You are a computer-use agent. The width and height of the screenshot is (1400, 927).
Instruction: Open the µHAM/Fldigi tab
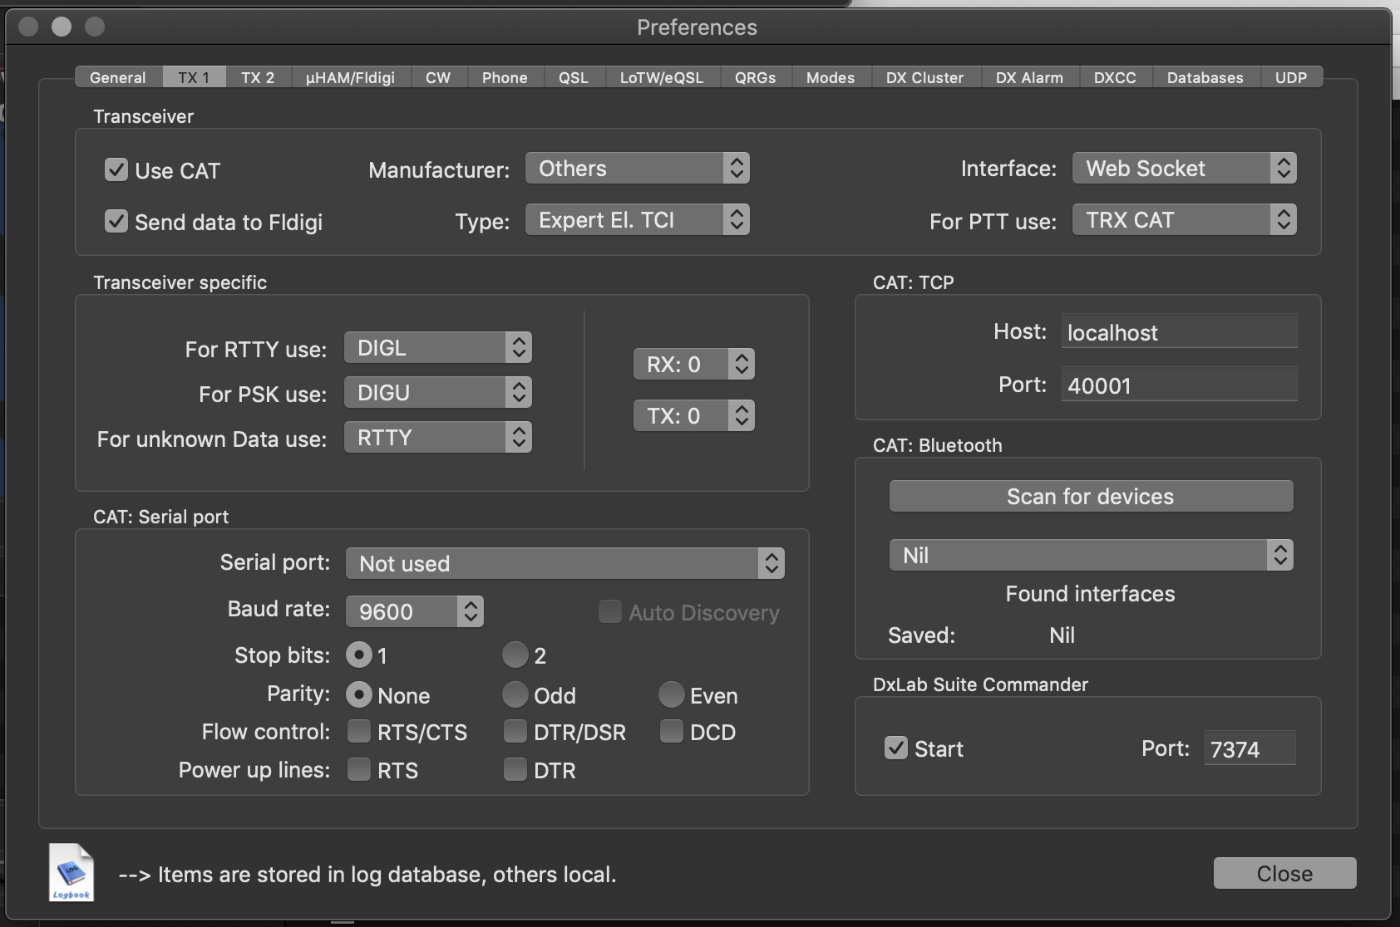[x=350, y=77]
